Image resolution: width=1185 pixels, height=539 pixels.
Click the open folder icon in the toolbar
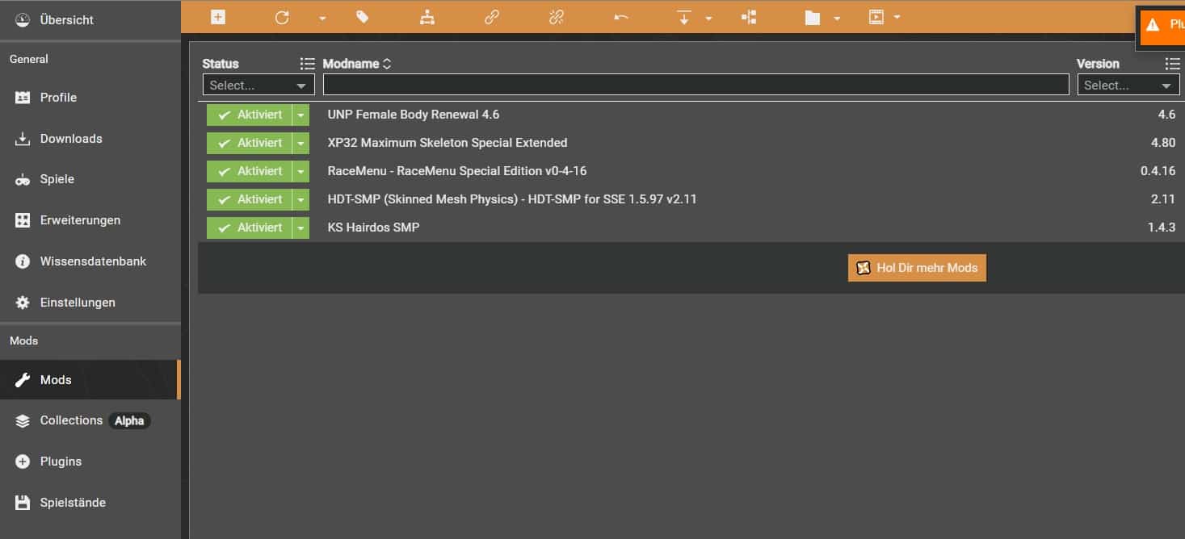coord(813,17)
